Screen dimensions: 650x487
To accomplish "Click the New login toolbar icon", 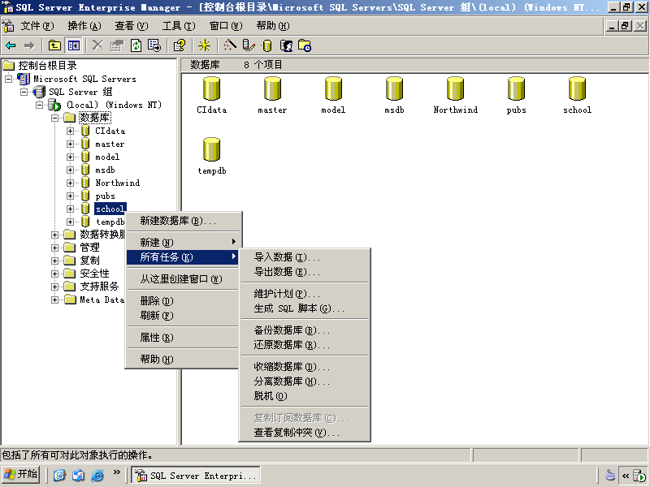I will click(286, 45).
